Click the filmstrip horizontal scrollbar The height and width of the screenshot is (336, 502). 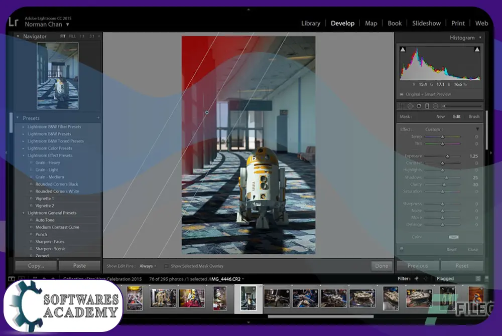click(320, 316)
